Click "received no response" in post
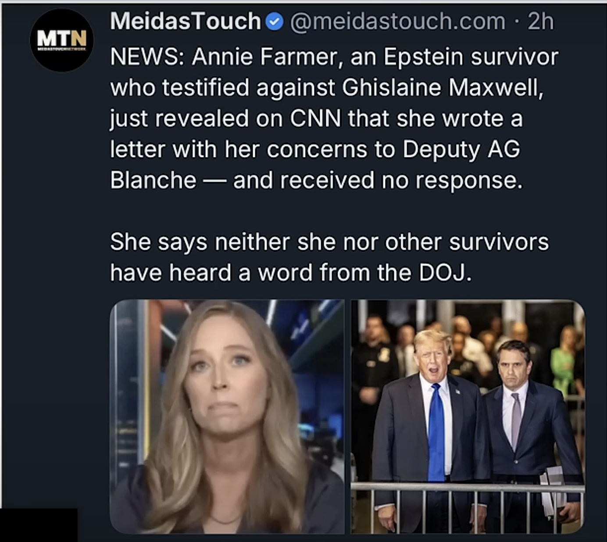 point(400,180)
